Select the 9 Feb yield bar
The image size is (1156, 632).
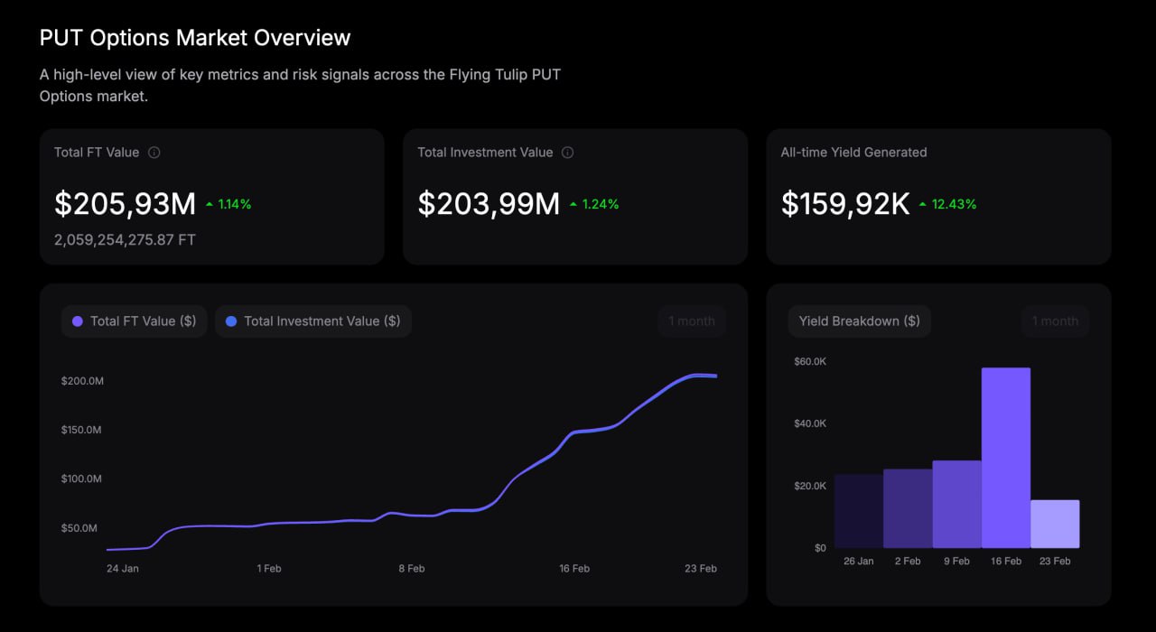click(x=956, y=504)
